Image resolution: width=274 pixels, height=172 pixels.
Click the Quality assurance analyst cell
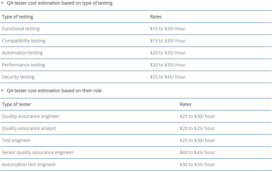(29, 128)
